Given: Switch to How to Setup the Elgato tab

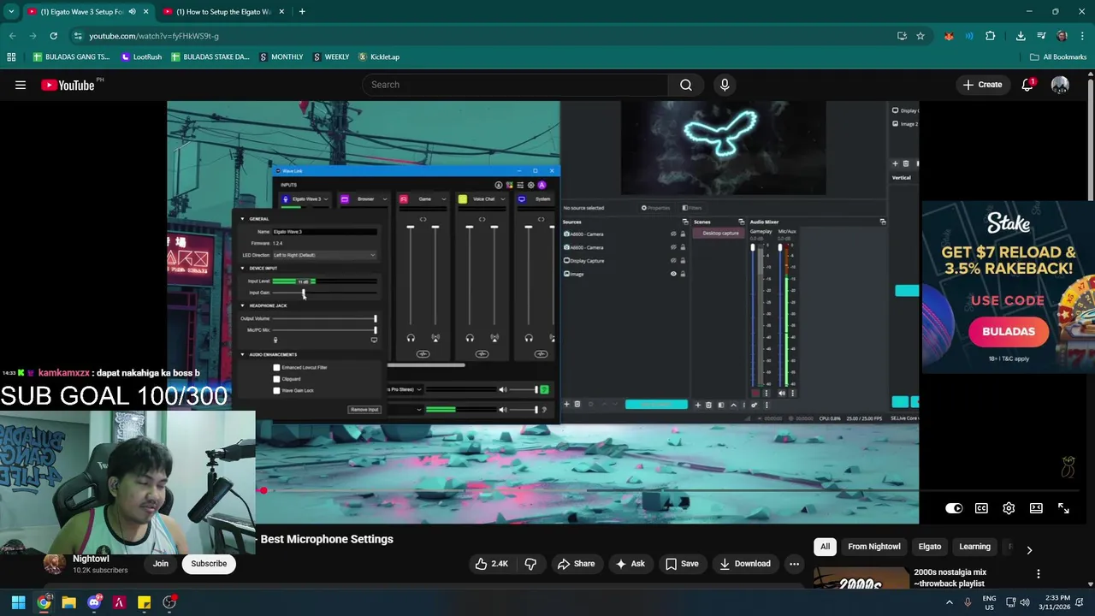Looking at the screenshot, I should pos(225,12).
